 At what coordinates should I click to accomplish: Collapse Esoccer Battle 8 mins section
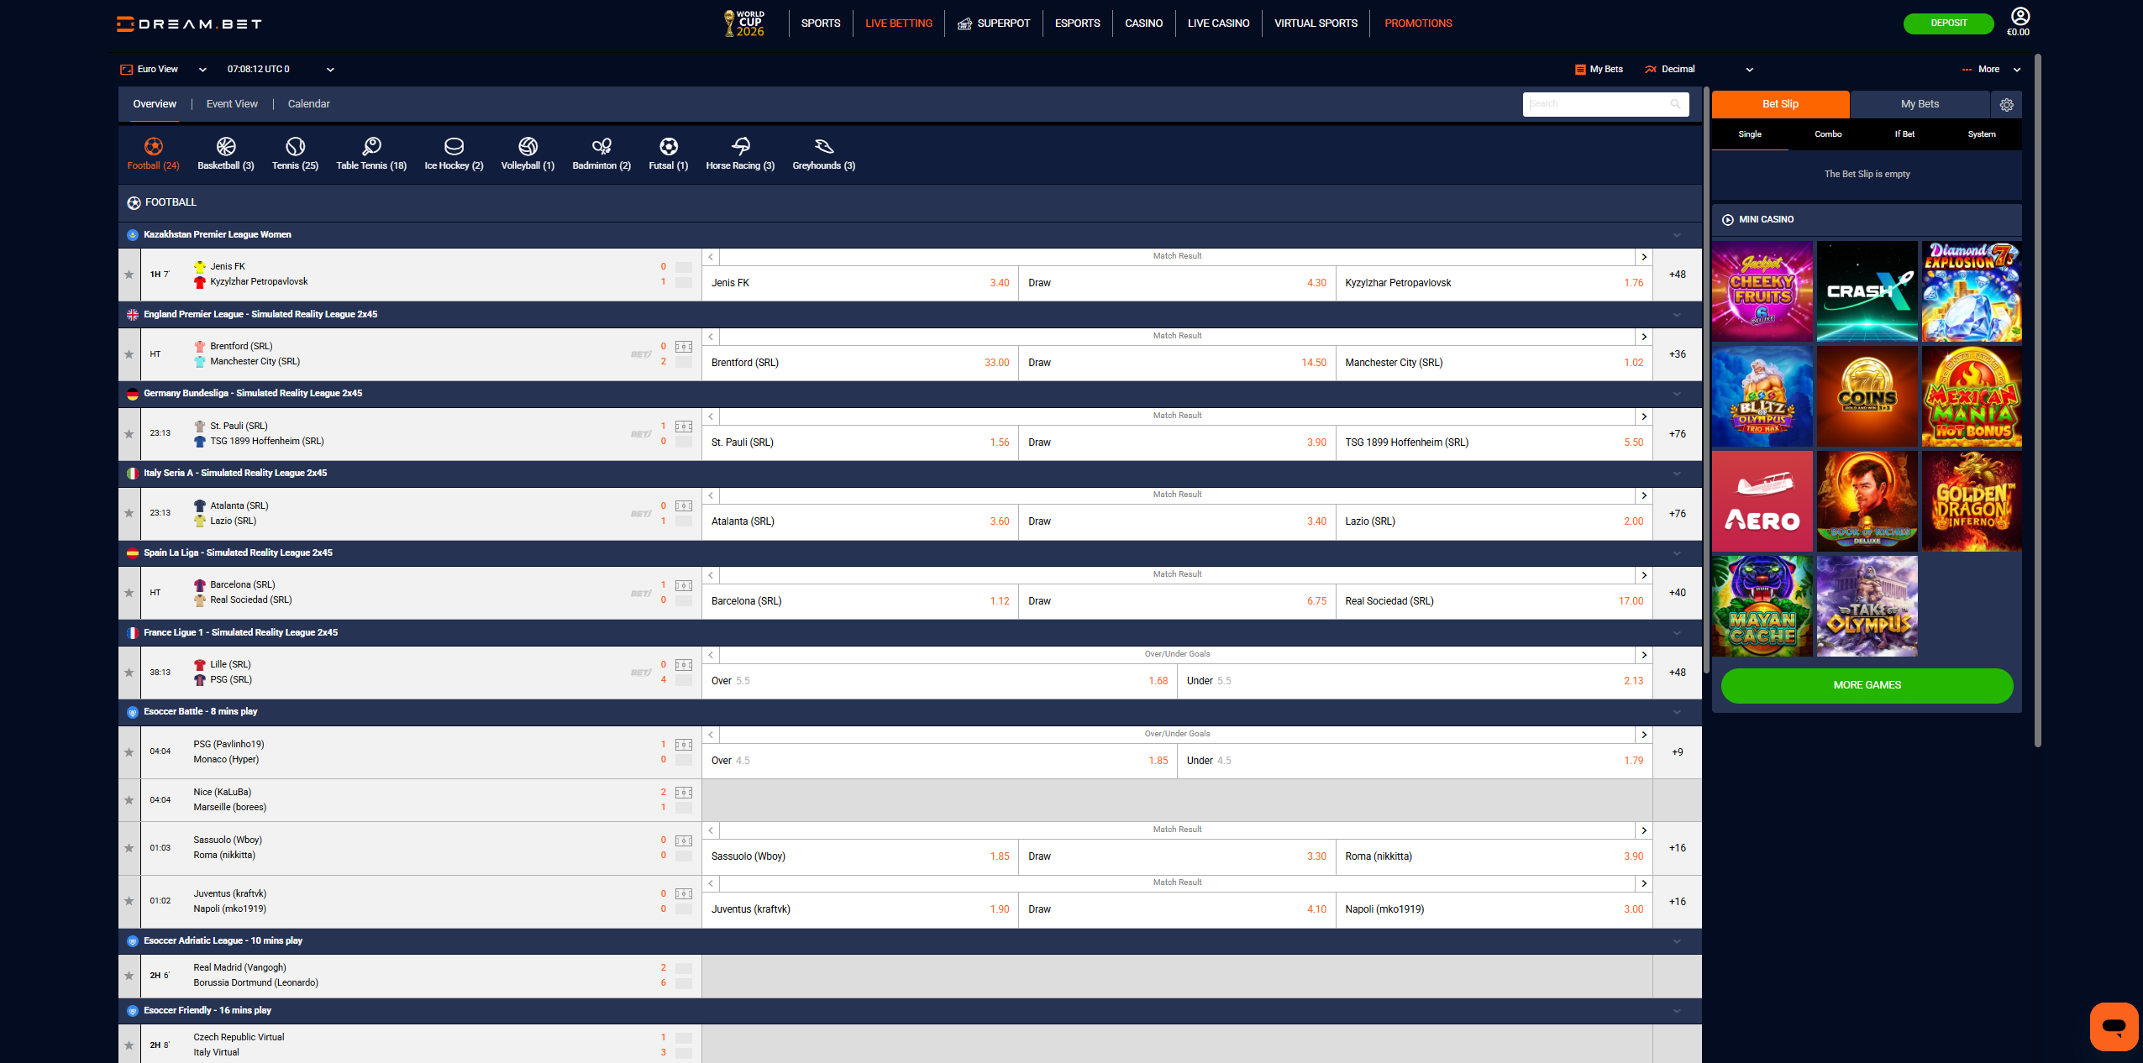coord(1677,712)
